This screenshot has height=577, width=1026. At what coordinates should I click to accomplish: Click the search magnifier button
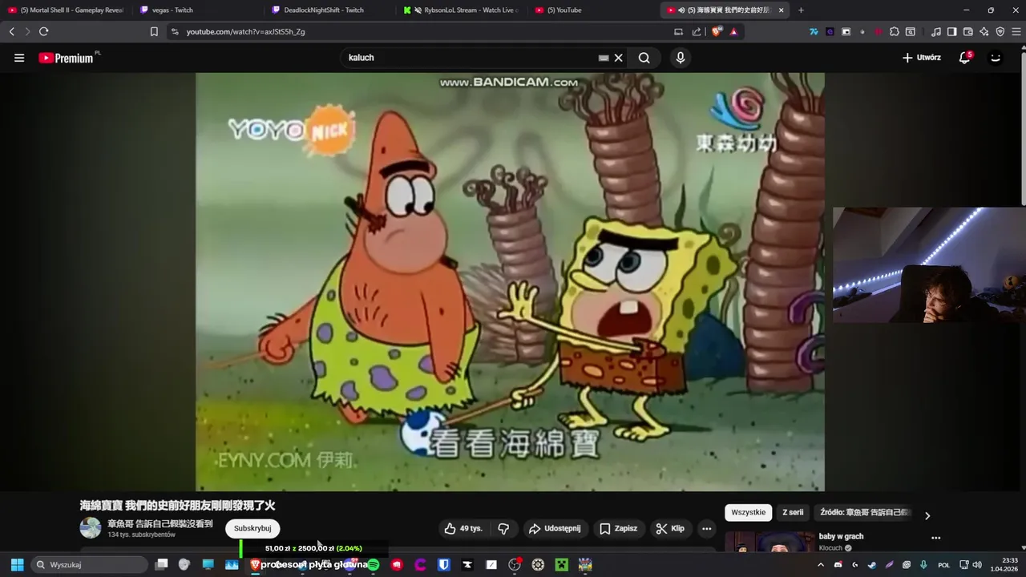point(644,58)
